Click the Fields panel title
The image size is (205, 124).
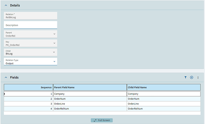point(14,77)
